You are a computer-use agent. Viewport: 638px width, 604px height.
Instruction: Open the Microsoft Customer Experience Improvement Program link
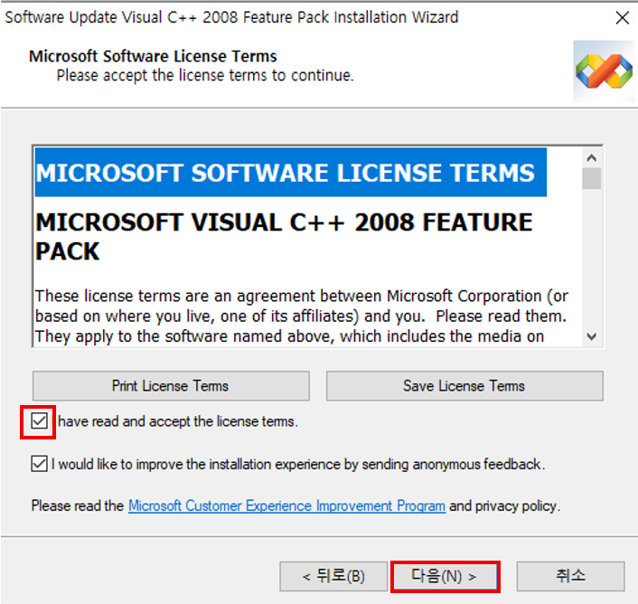pos(286,506)
